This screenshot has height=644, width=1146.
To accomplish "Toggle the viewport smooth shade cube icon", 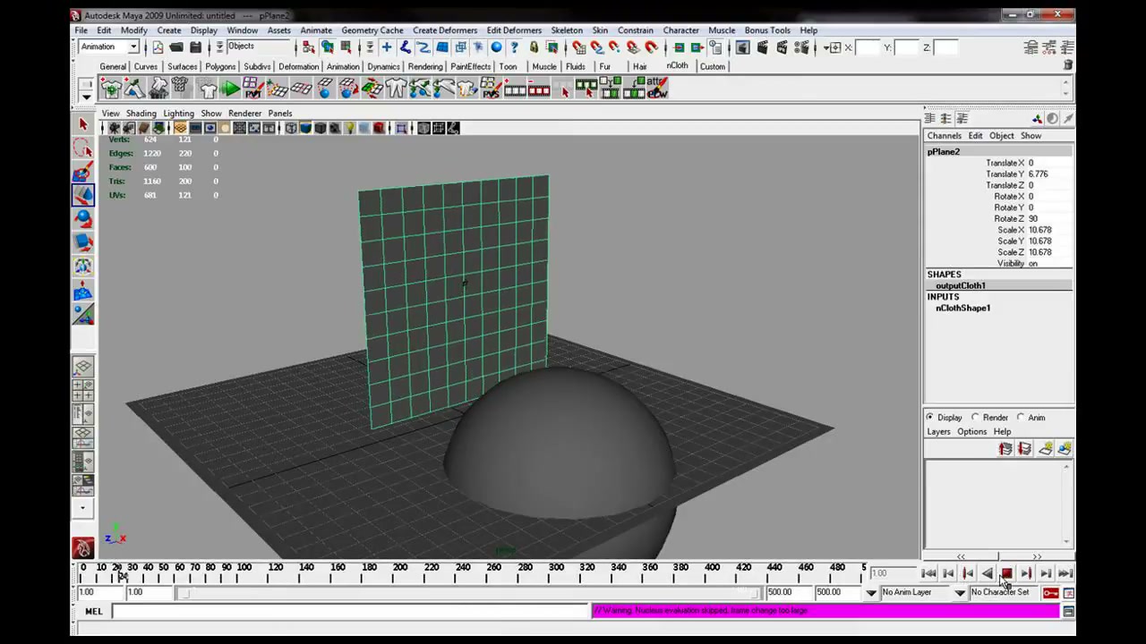I will tap(305, 128).
